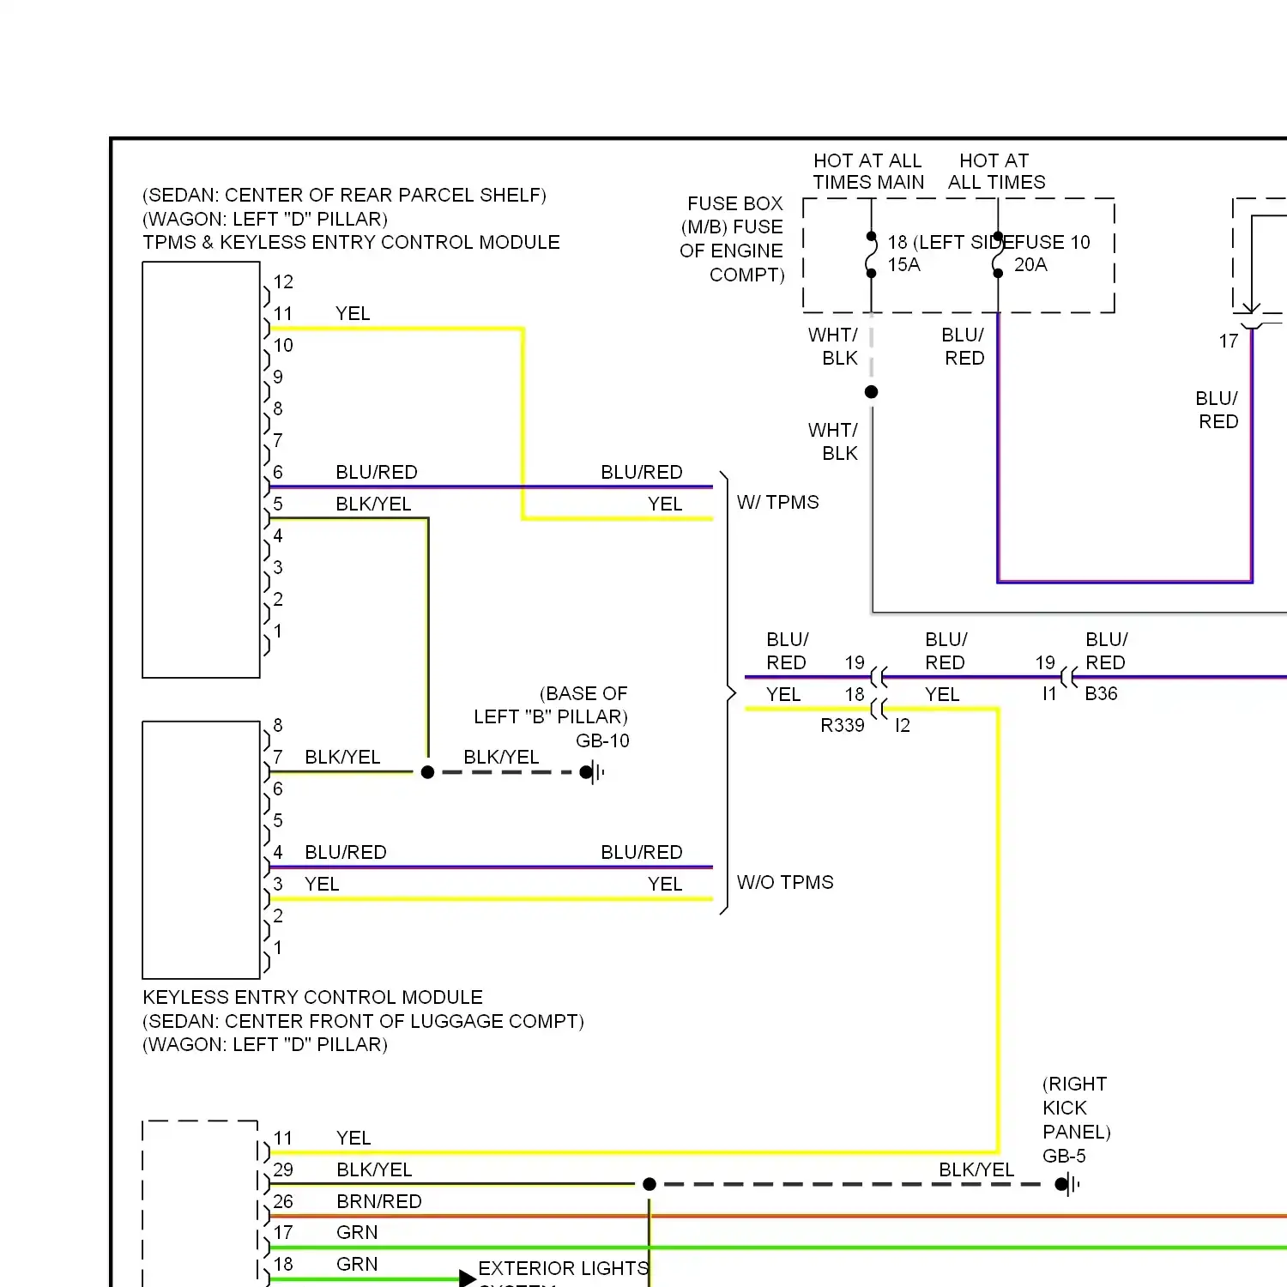The width and height of the screenshot is (1287, 1287).
Task: Click the 20A fuse symbol
Action: (x=998, y=255)
